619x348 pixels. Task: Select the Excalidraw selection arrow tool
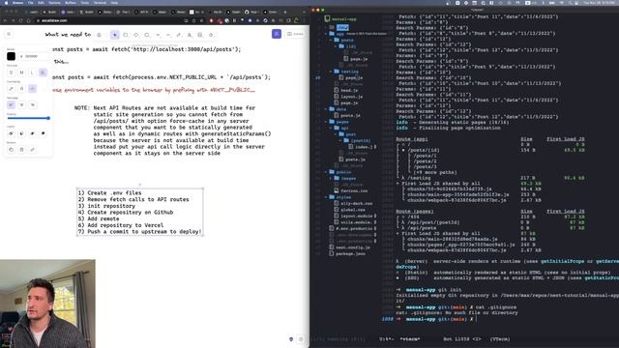[x=115, y=35]
